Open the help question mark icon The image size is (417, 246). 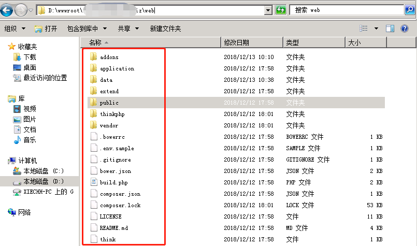click(x=405, y=28)
